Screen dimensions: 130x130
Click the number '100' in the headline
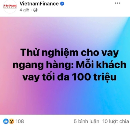tap(82, 77)
